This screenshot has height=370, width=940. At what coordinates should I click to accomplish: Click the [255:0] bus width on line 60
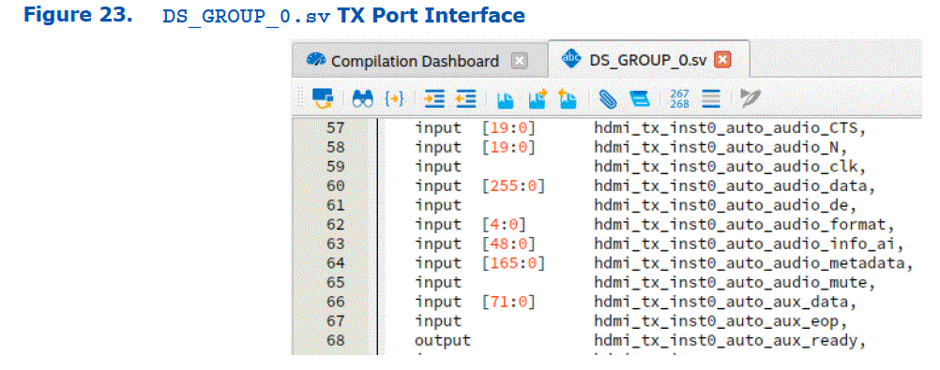coord(513,185)
